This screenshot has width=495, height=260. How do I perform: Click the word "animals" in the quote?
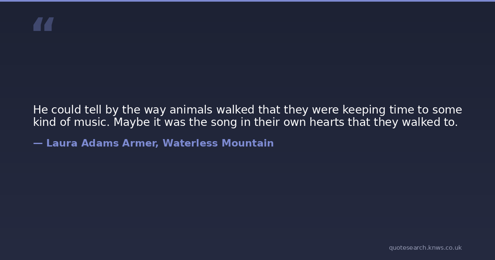tap(191, 110)
